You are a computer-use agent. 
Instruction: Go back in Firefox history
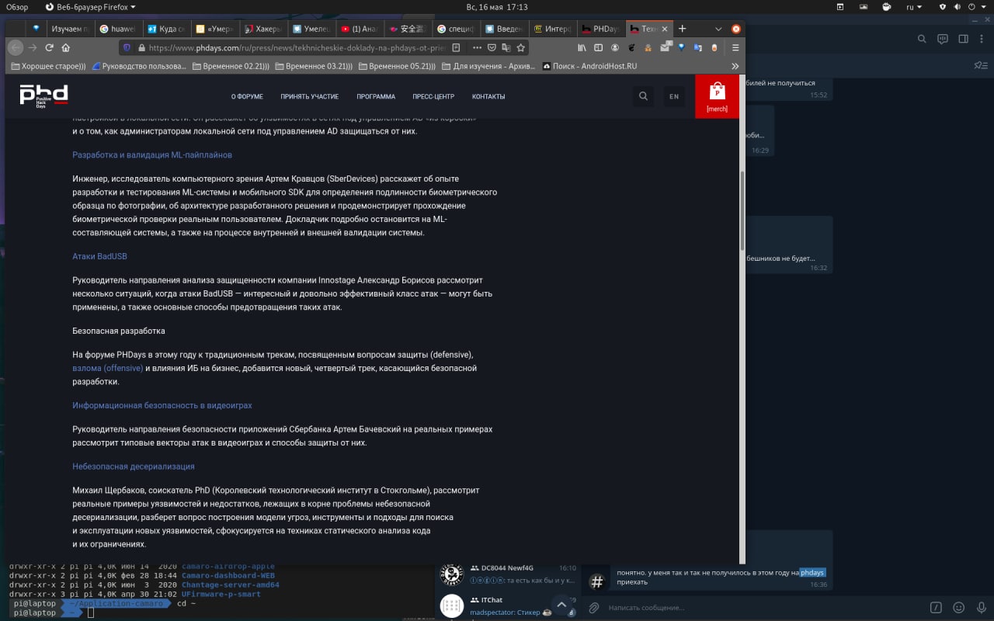pyautogui.click(x=15, y=47)
